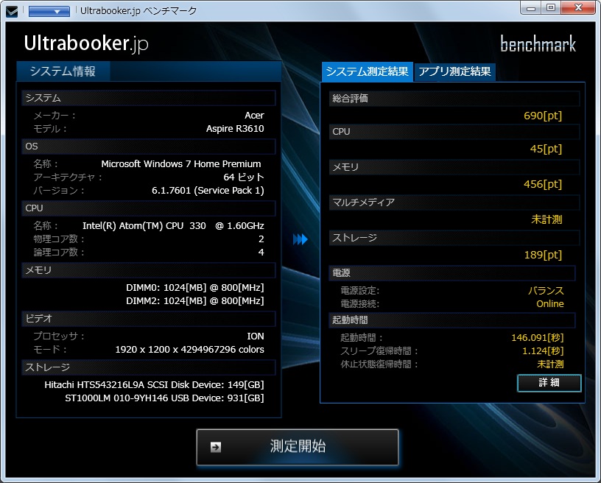Close the Ultrabooker.jp benchmark window
This screenshot has height=483, width=601.
(x=578, y=7)
